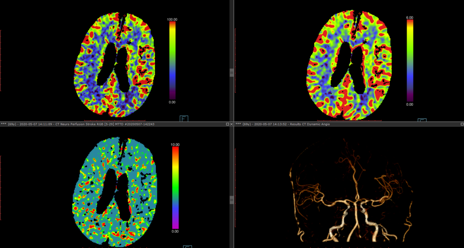
Task: Close the CT Neuro Perfusion MTTD viewport
Action: 232,124
